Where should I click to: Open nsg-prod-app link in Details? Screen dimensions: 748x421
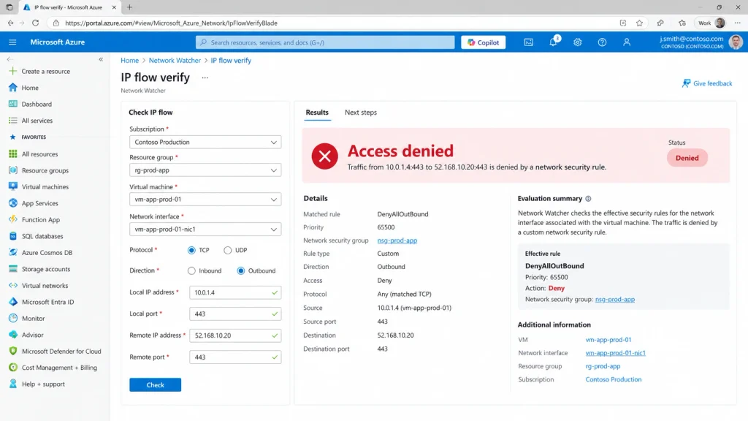(x=397, y=240)
